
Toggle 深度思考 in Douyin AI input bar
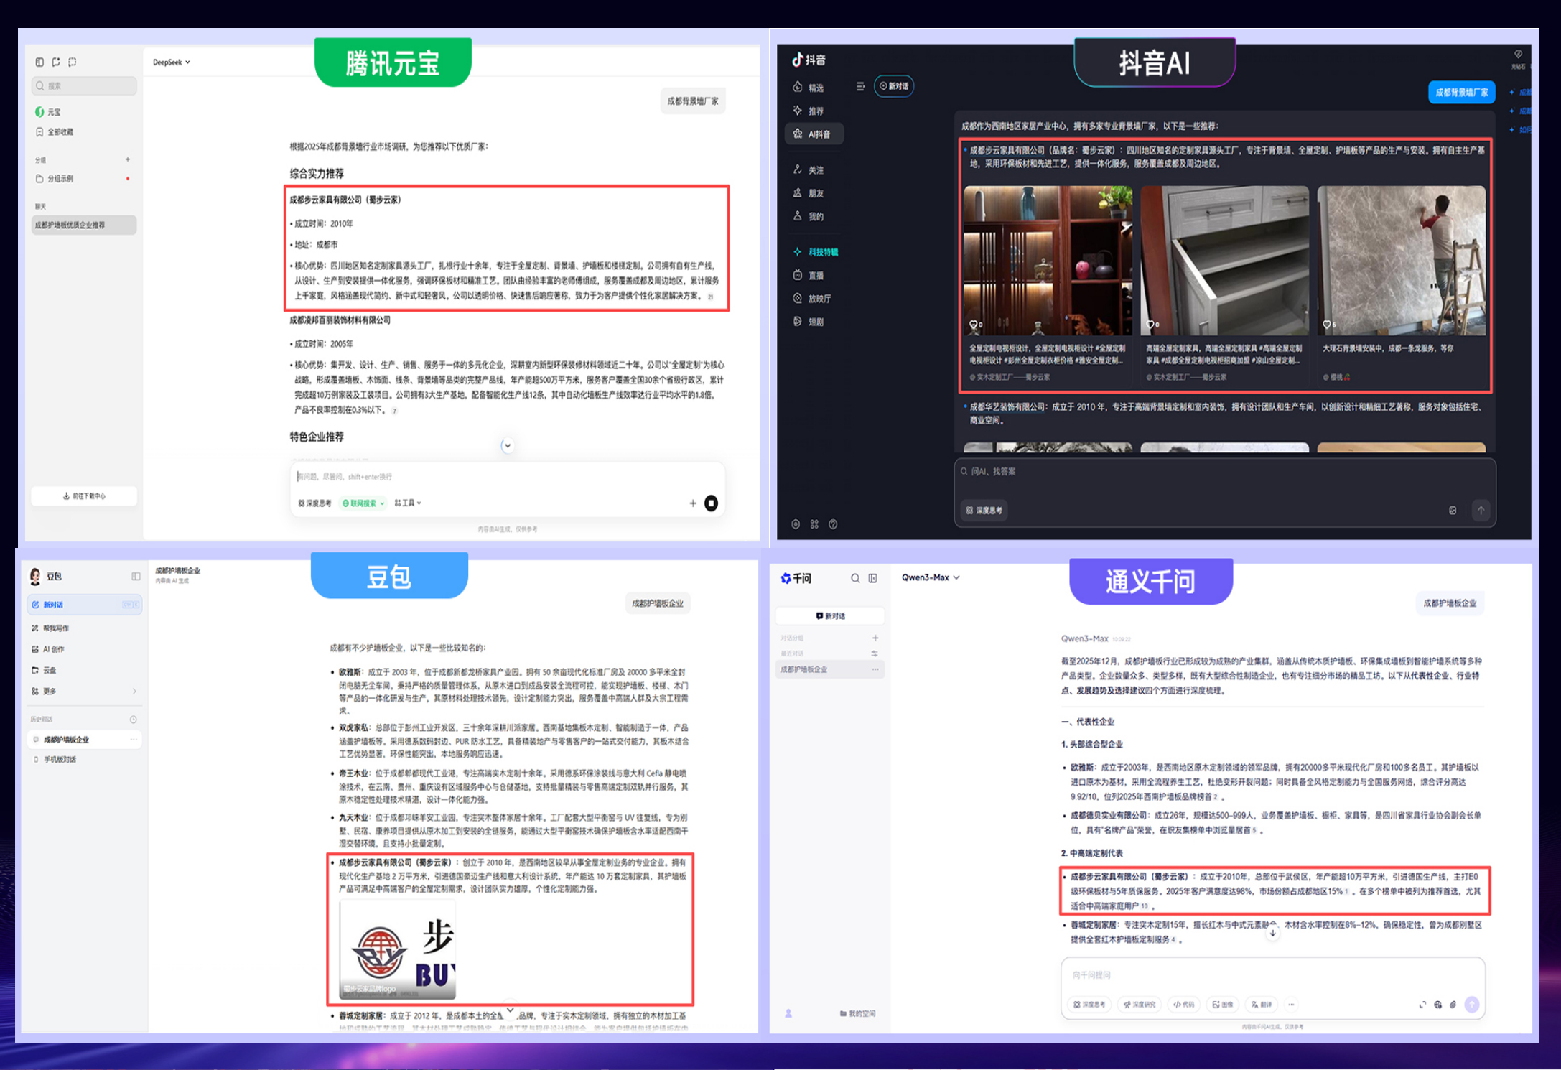[x=984, y=511]
